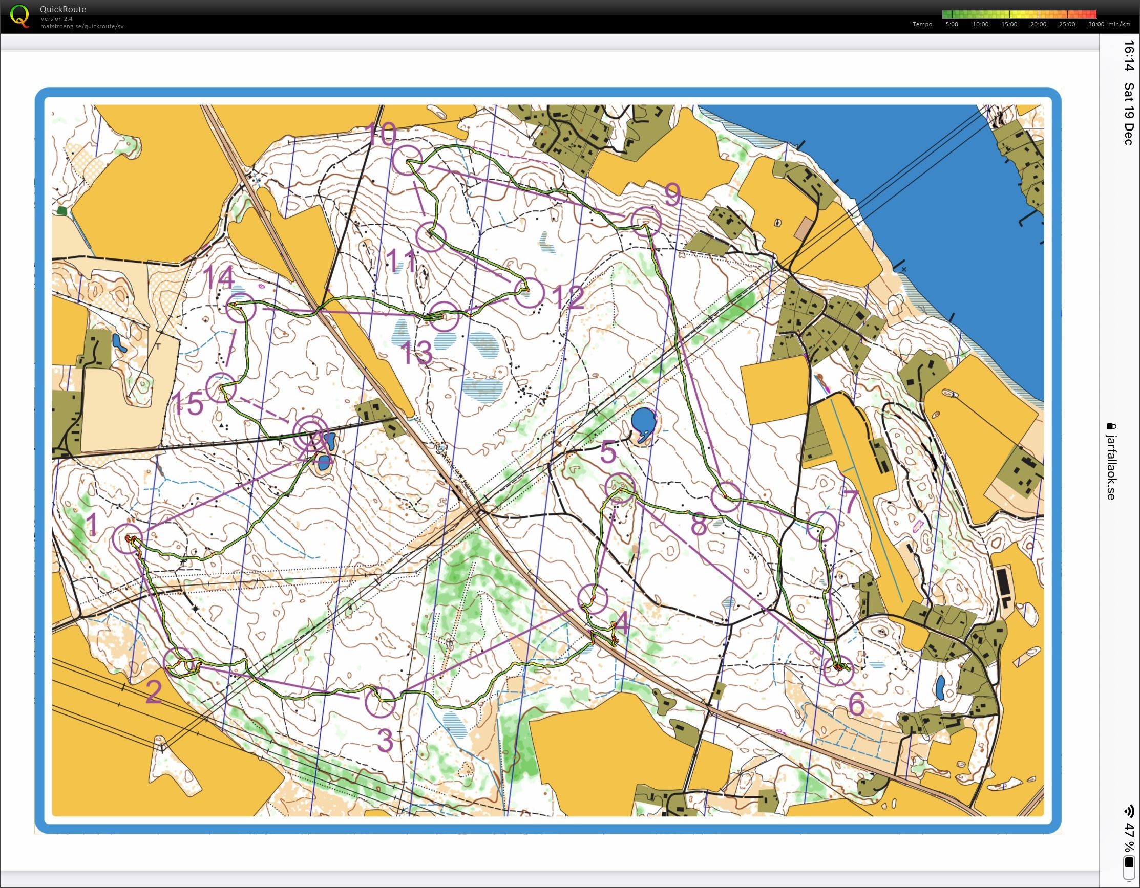1140x888 pixels.
Task: Click the QuickRoute Q logo
Action: tap(21, 17)
